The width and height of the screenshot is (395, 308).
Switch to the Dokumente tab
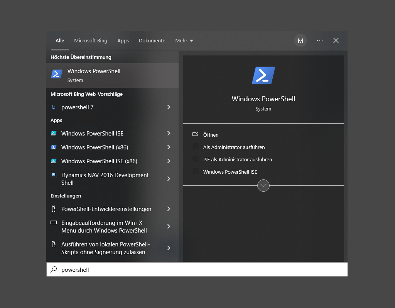click(x=152, y=40)
